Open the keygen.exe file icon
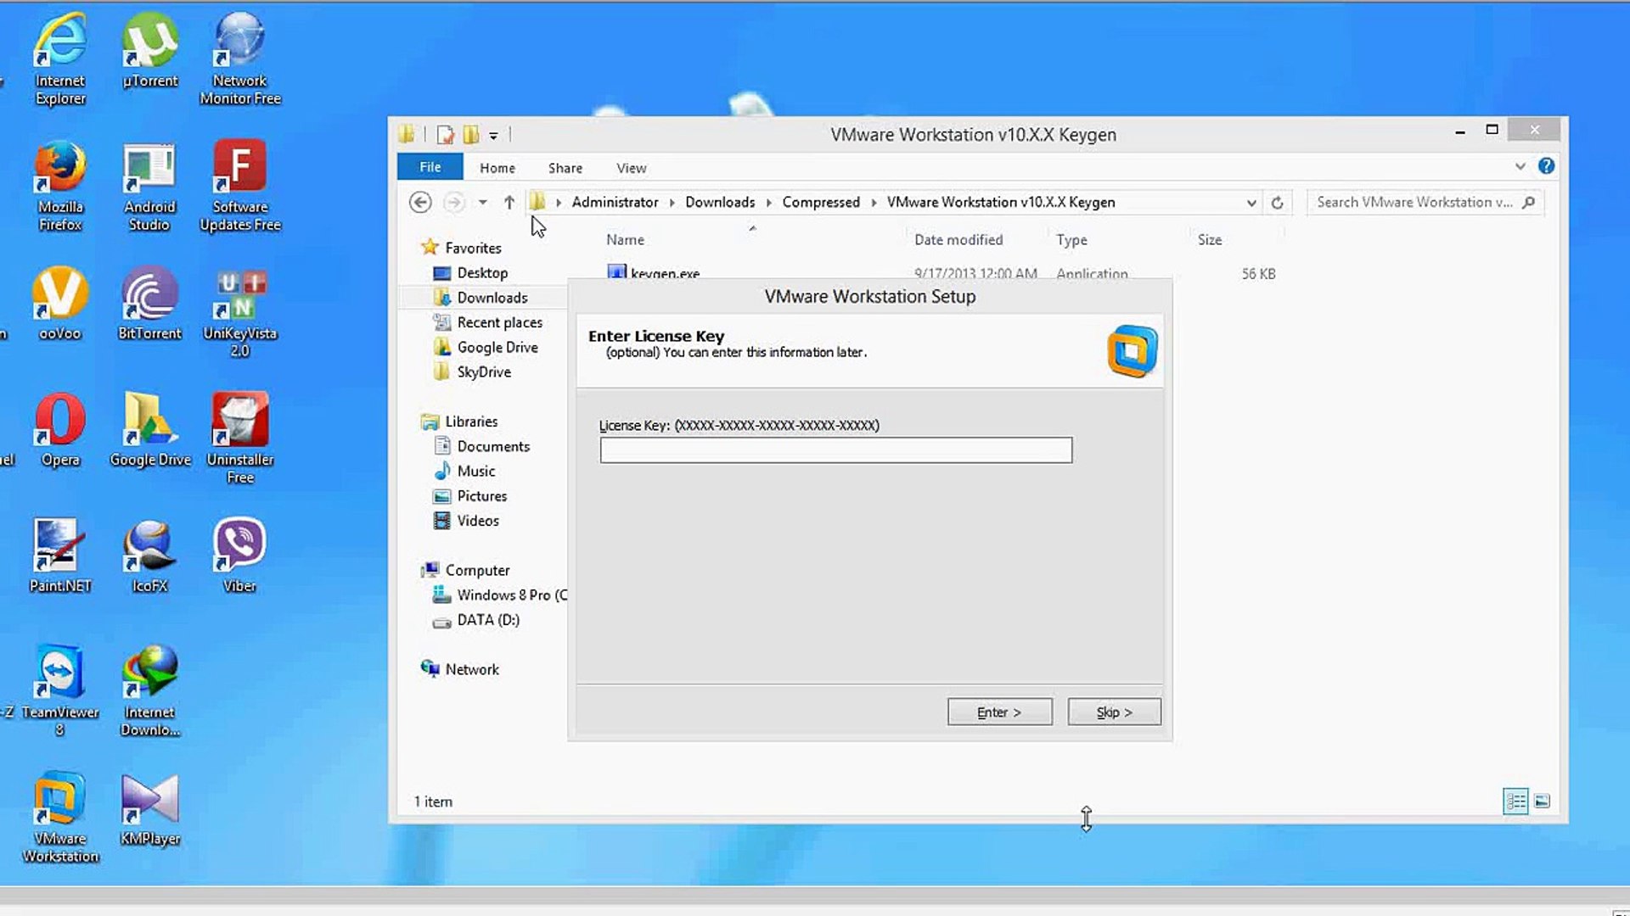Viewport: 1630px width, 916px height. coord(617,273)
